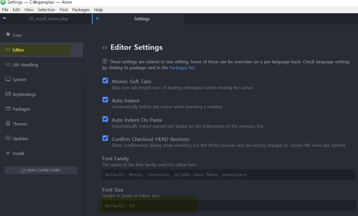Click the Install plus icon
The height and width of the screenshot is (216, 358).
[8, 153]
